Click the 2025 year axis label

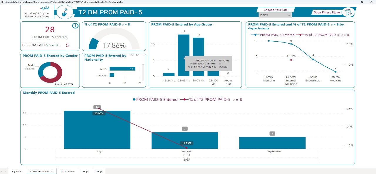tap(187, 160)
